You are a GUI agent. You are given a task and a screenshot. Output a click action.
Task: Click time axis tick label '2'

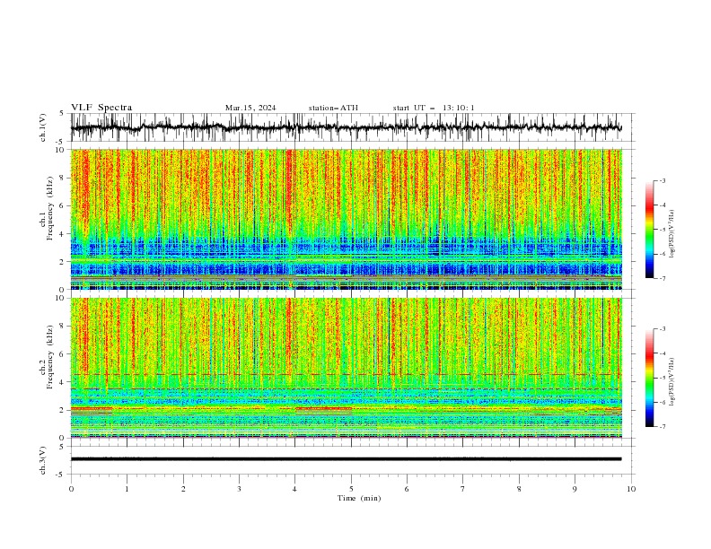(183, 489)
